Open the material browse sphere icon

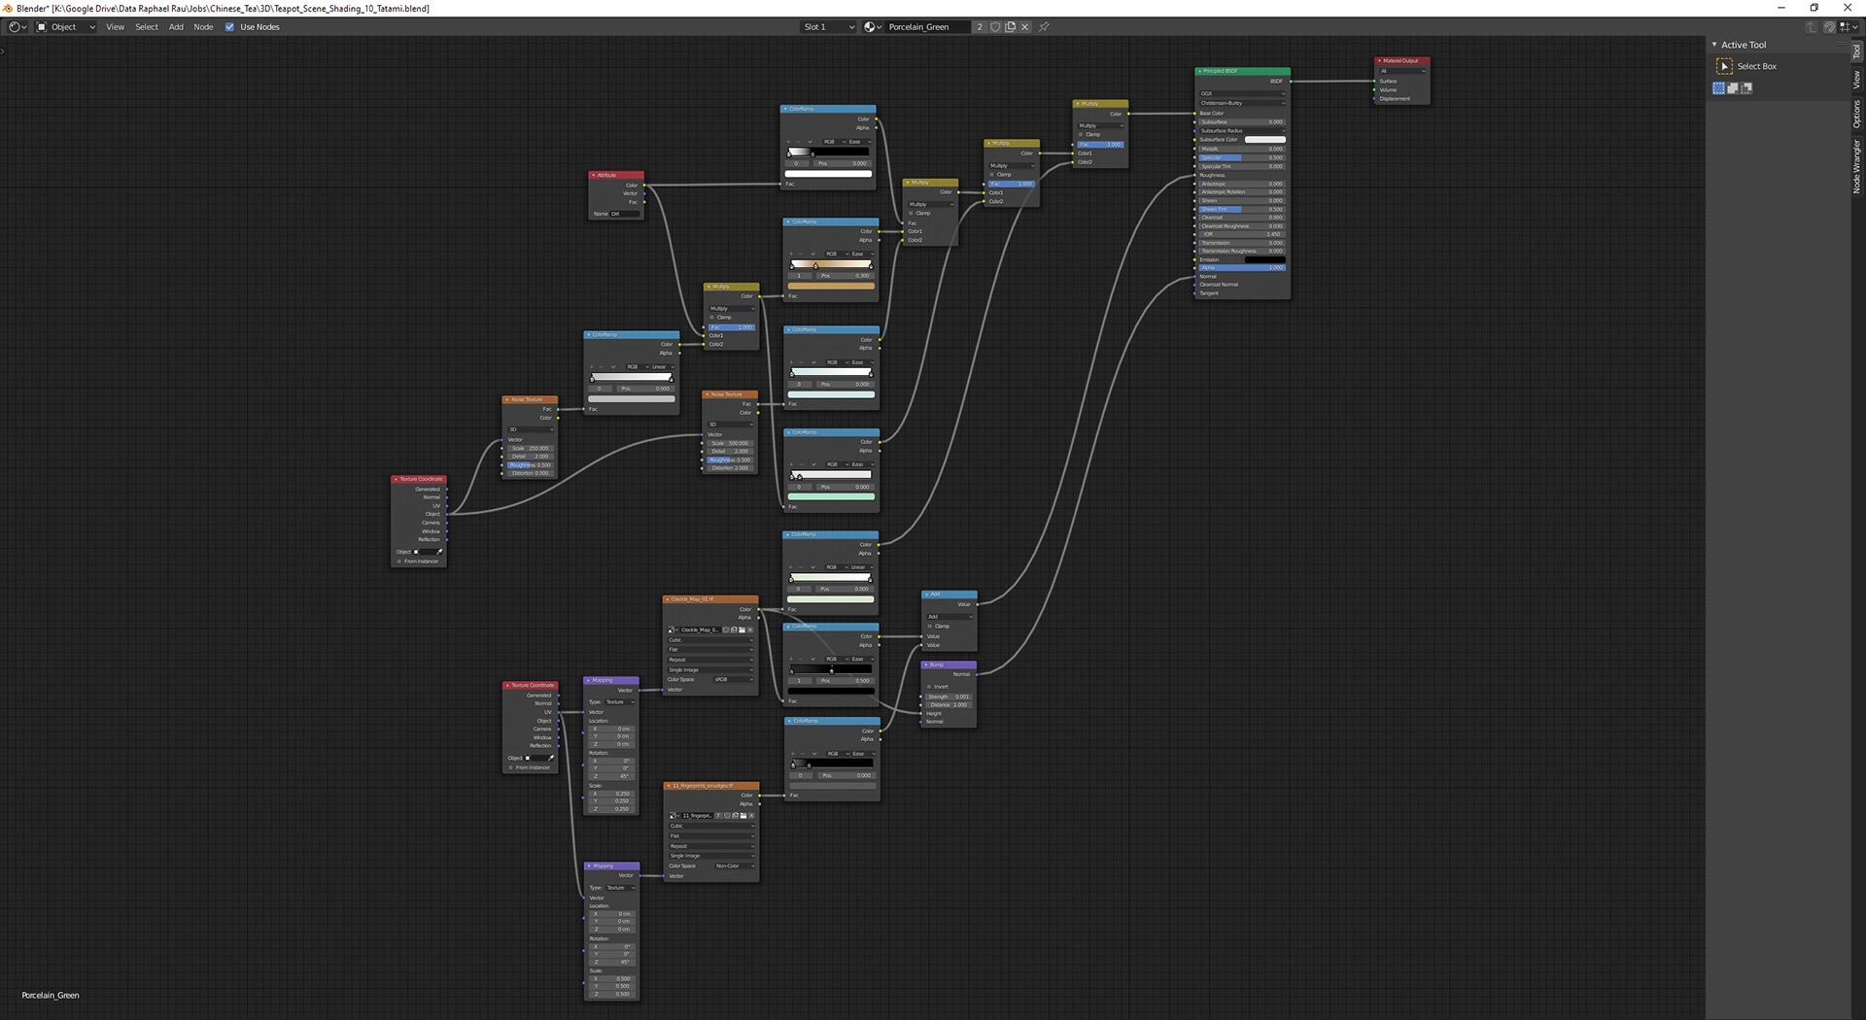coord(873,27)
